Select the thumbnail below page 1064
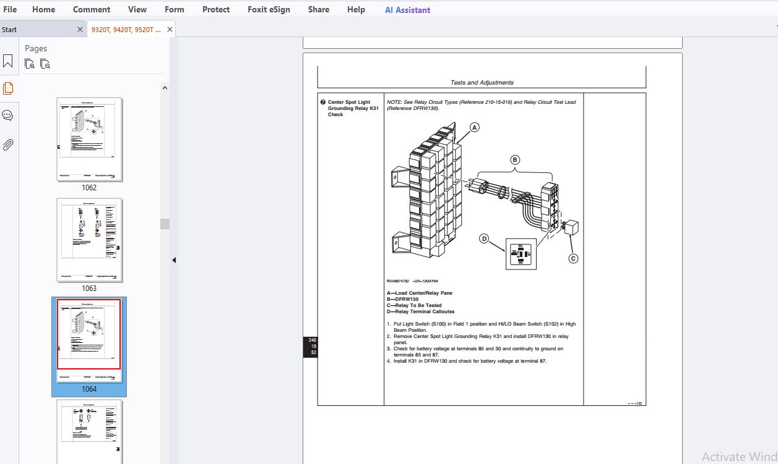Viewport: 778px width, 464px height. point(89,431)
